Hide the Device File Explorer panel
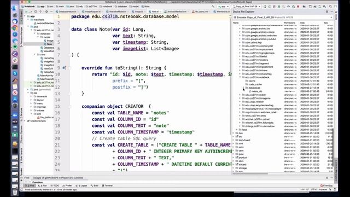Screen dimensions: 350x197 tap(332, 11)
